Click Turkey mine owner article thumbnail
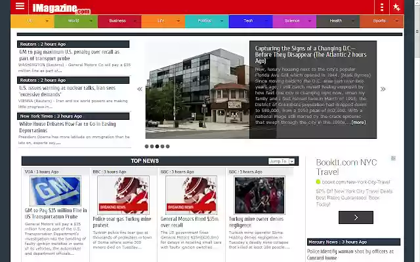This screenshot has width=420, height=262. point(259,195)
